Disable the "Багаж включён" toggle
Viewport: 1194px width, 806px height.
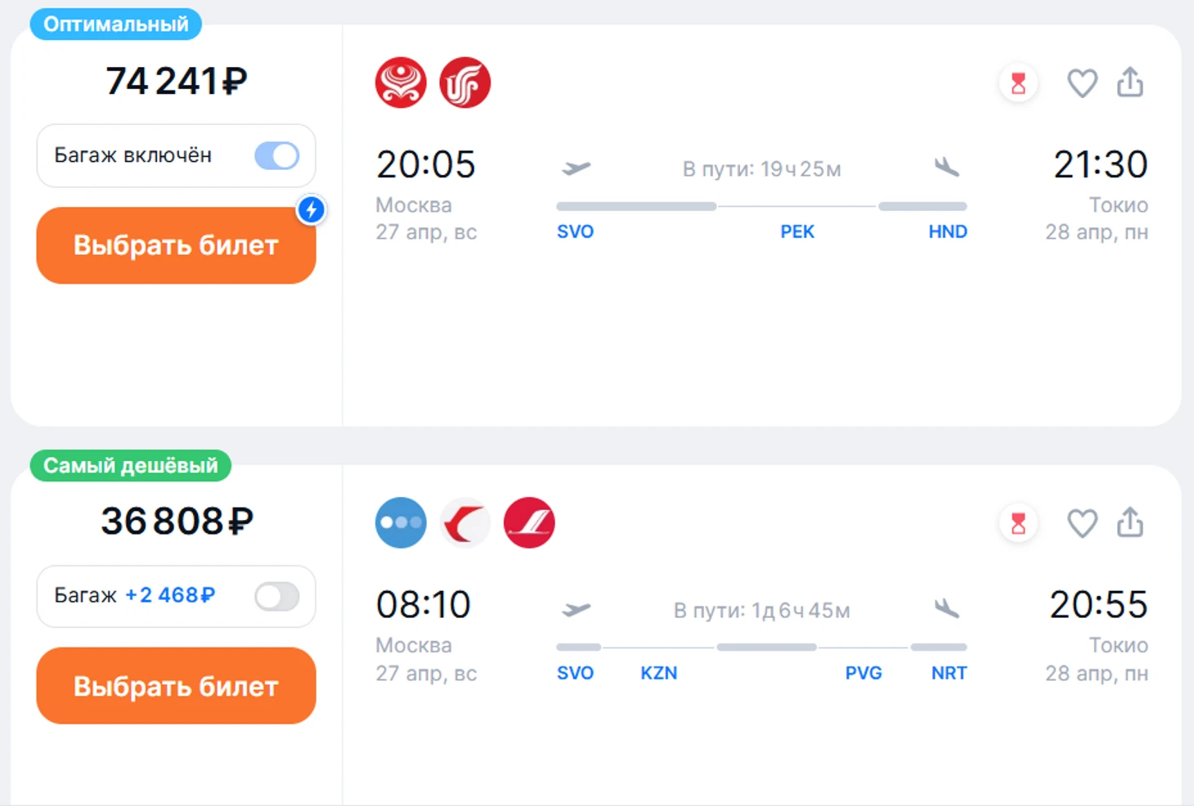[276, 155]
